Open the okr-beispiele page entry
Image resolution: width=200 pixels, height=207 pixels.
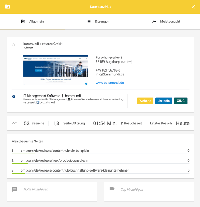[101, 151]
